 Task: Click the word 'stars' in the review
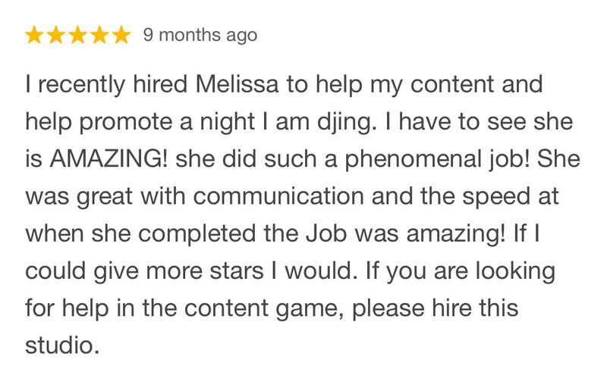236,270
